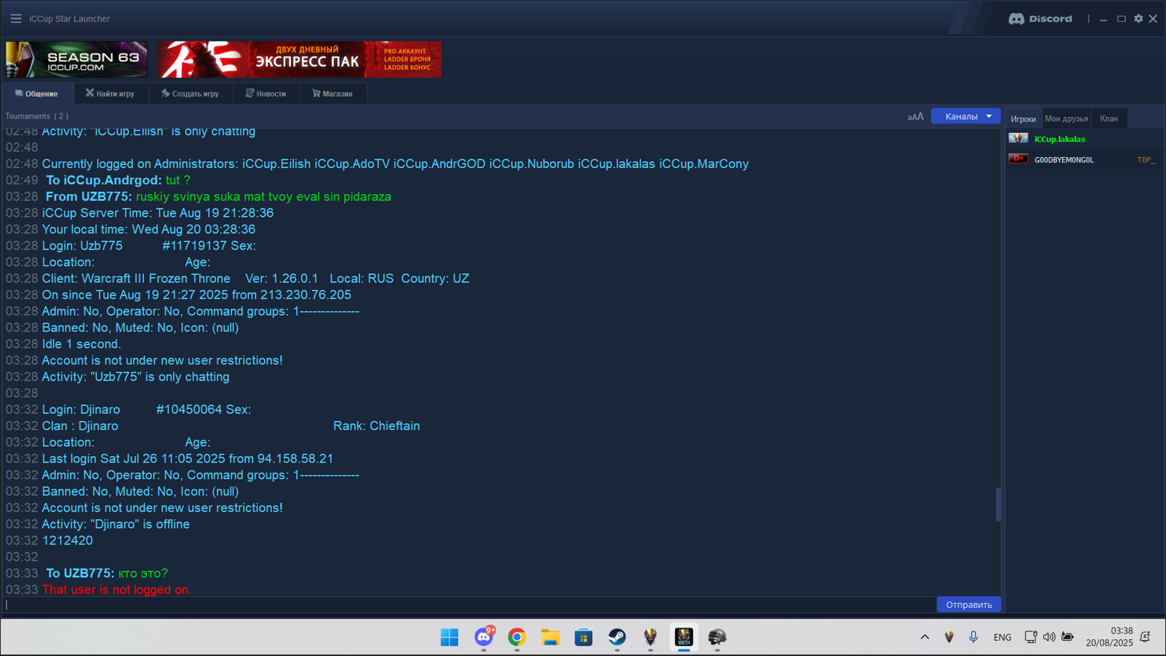
Task: Open the Магазин tab
Action: [x=332, y=94]
